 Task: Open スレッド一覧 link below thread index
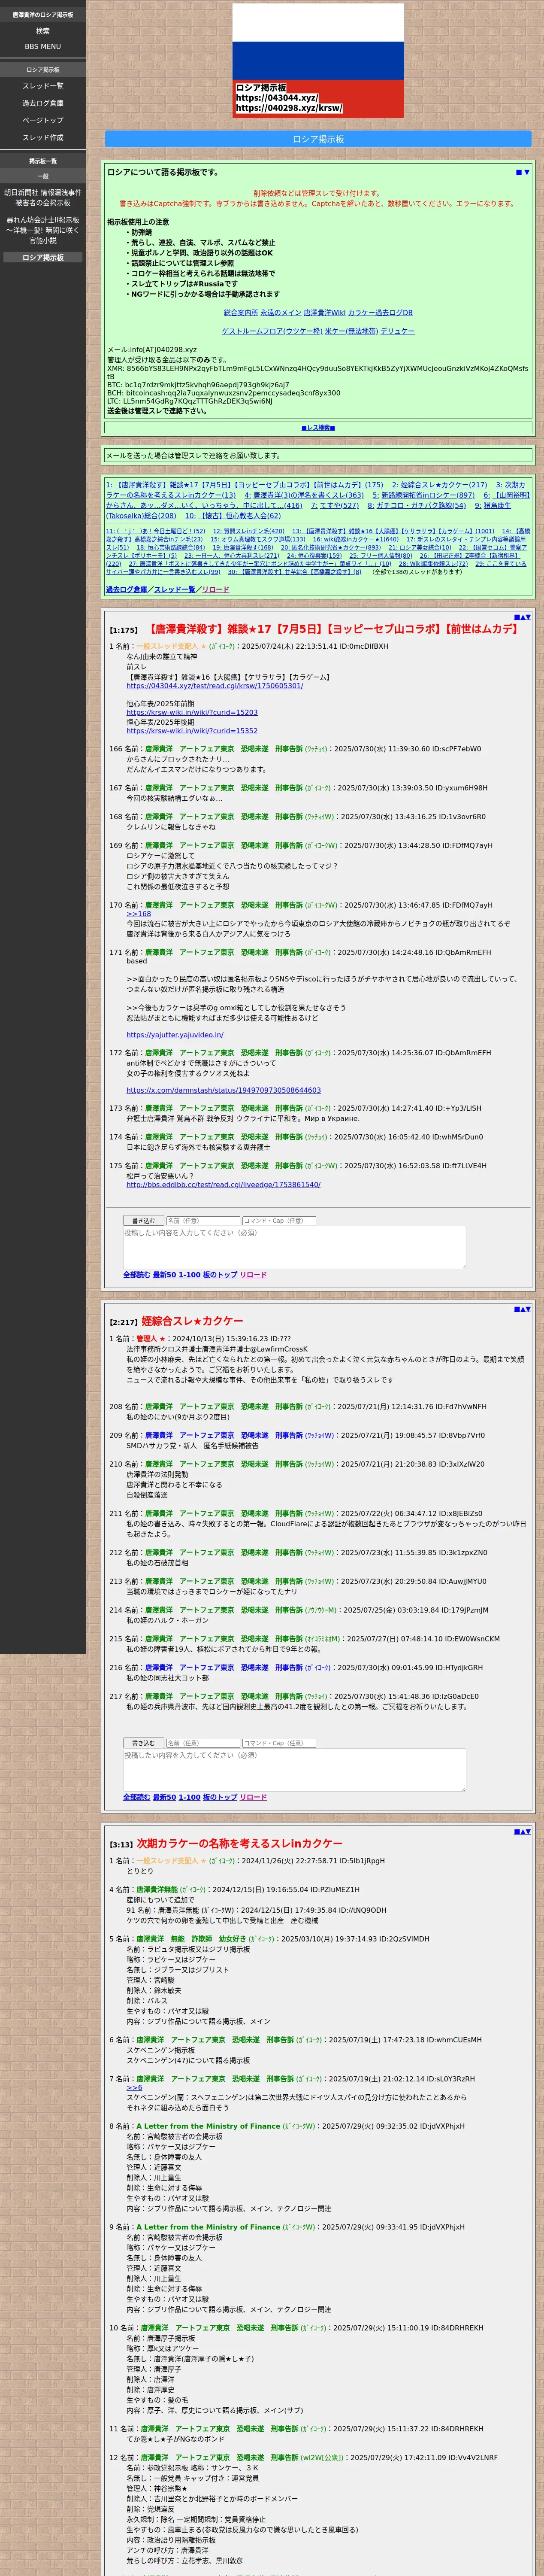pyautogui.click(x=174, y=589)
